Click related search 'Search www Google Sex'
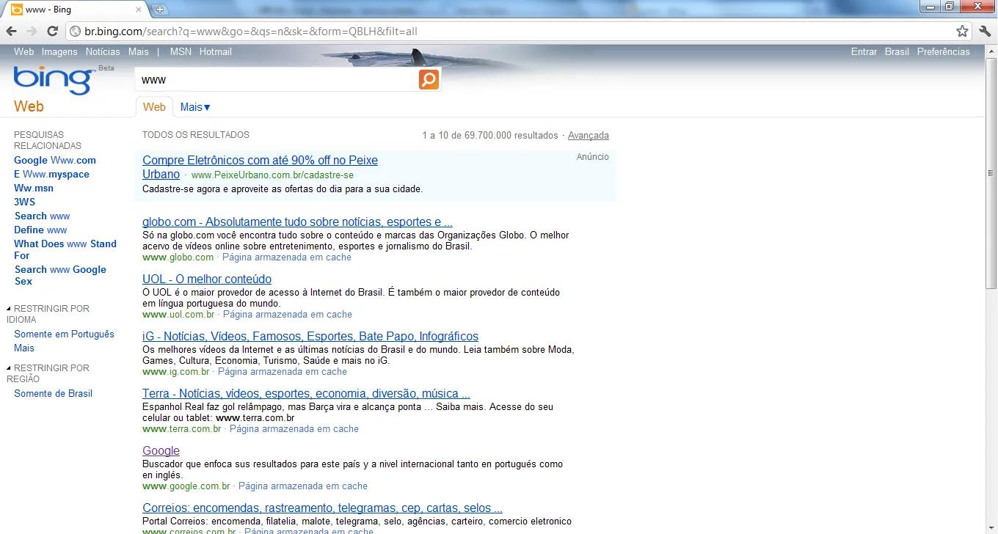Screen dimensions: 998x534 (60, 276)
